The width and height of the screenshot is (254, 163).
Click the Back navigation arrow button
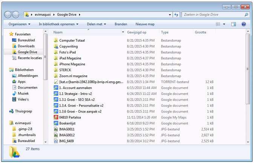9,15
